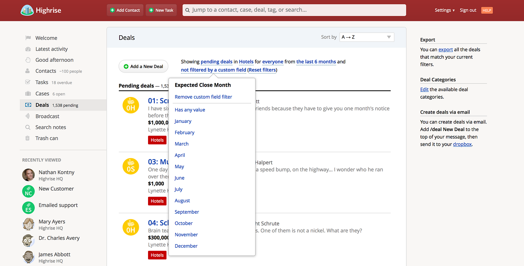The height and width of the screenshot is (266, 524).
Task: Click the Cases briefcase icon
Action: tap(28, 93)
